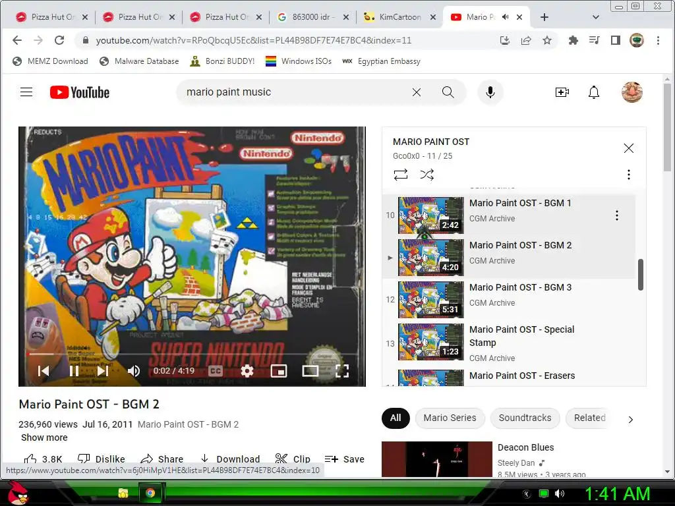Clear the search text with the X icon
The width and height of the screenshot is (675, 506).
[417, 92]
